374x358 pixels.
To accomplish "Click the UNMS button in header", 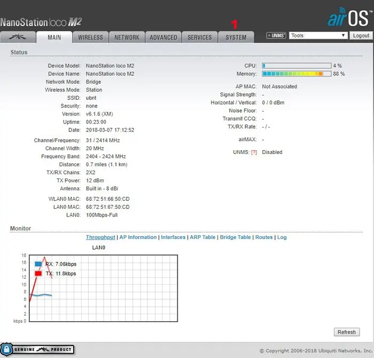I will pos(277,36).
